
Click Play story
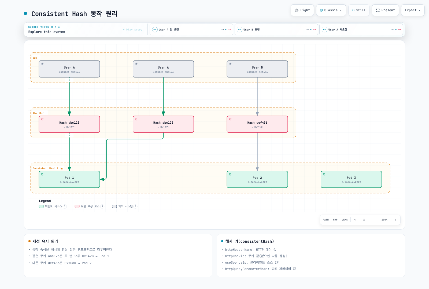(x=133, y=29)
